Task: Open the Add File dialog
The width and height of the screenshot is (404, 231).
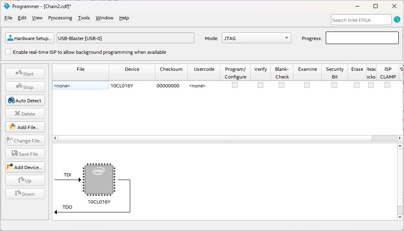Action: pyautogui.click(x=25, y=127)
